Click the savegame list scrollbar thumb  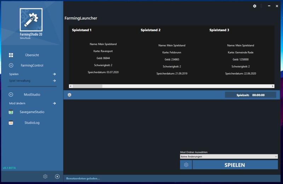coord(88,86)
